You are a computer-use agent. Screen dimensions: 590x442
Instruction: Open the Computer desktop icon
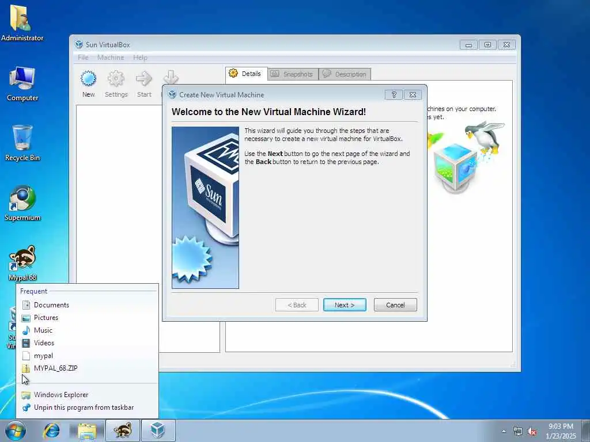pos(22,84)
